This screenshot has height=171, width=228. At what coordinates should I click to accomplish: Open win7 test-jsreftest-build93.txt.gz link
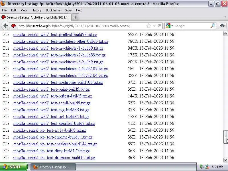tap(55, 34)
